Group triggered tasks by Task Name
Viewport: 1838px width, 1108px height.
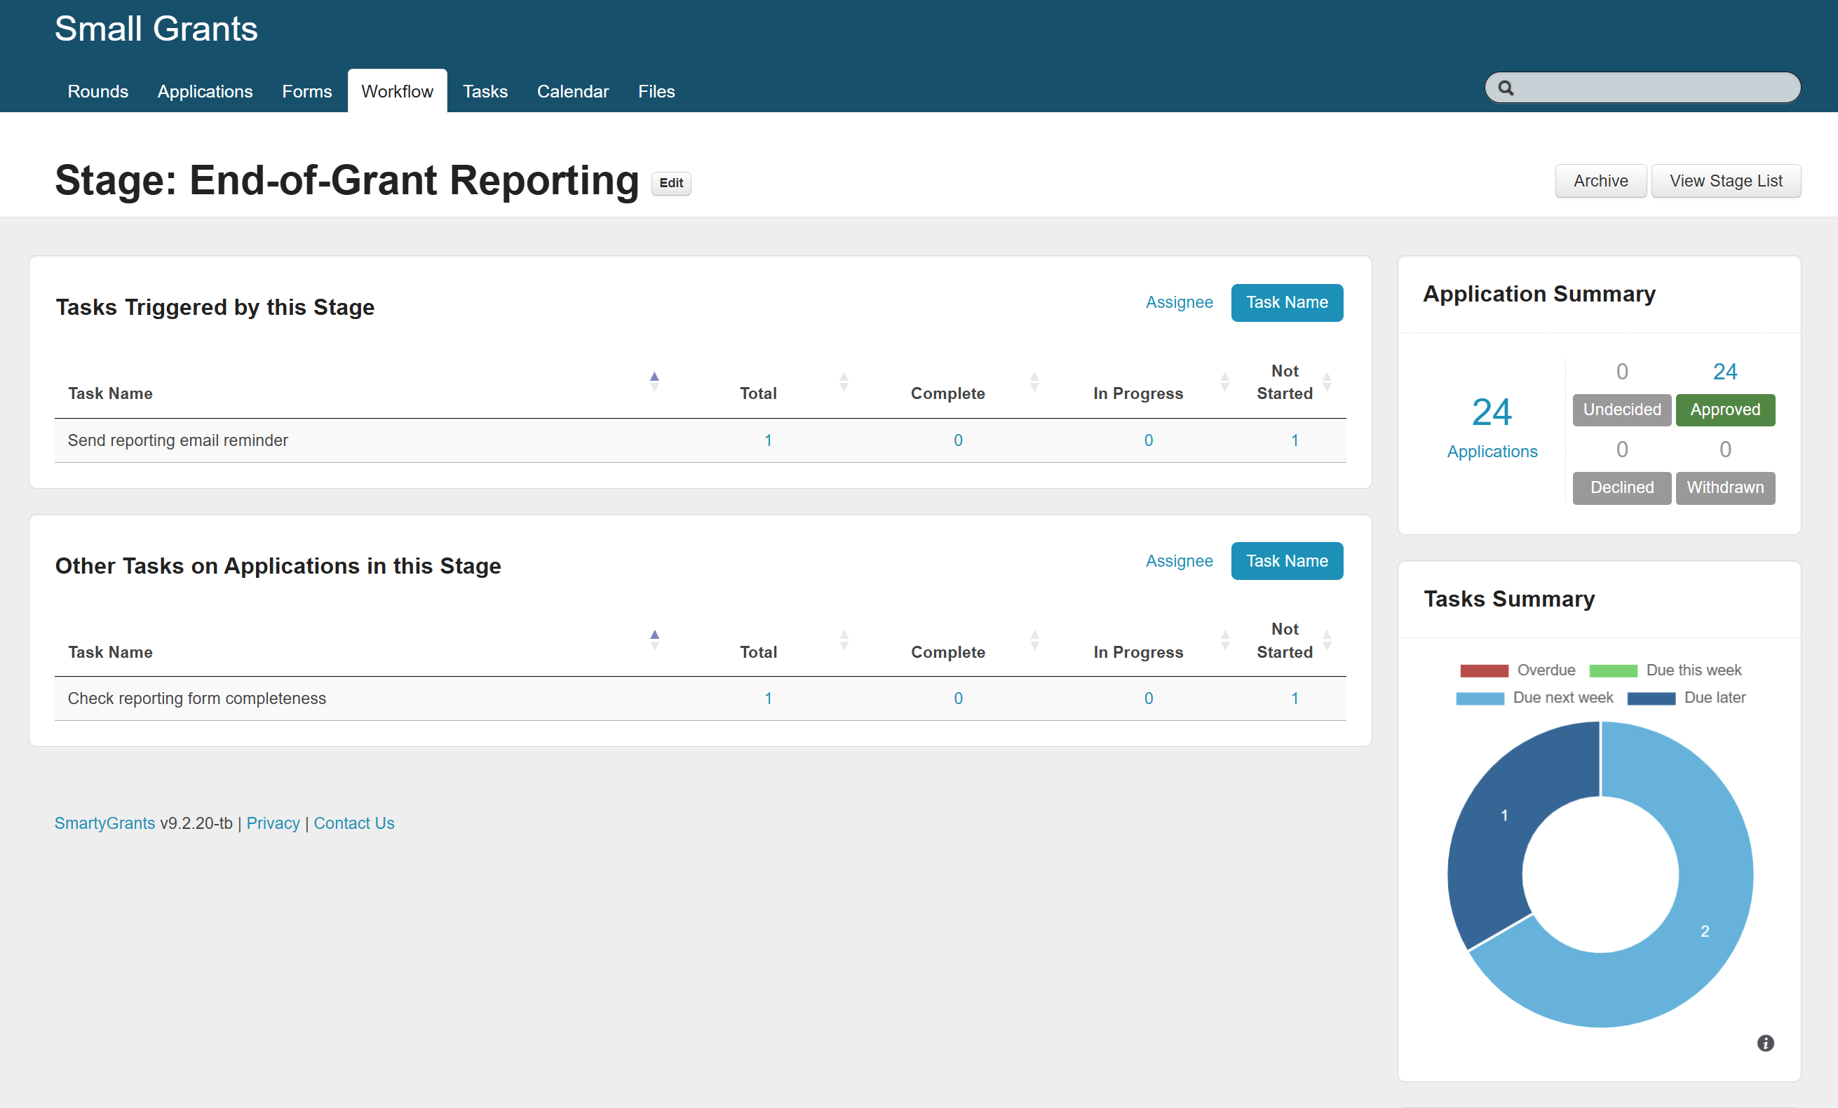[x=1287, y=302]
